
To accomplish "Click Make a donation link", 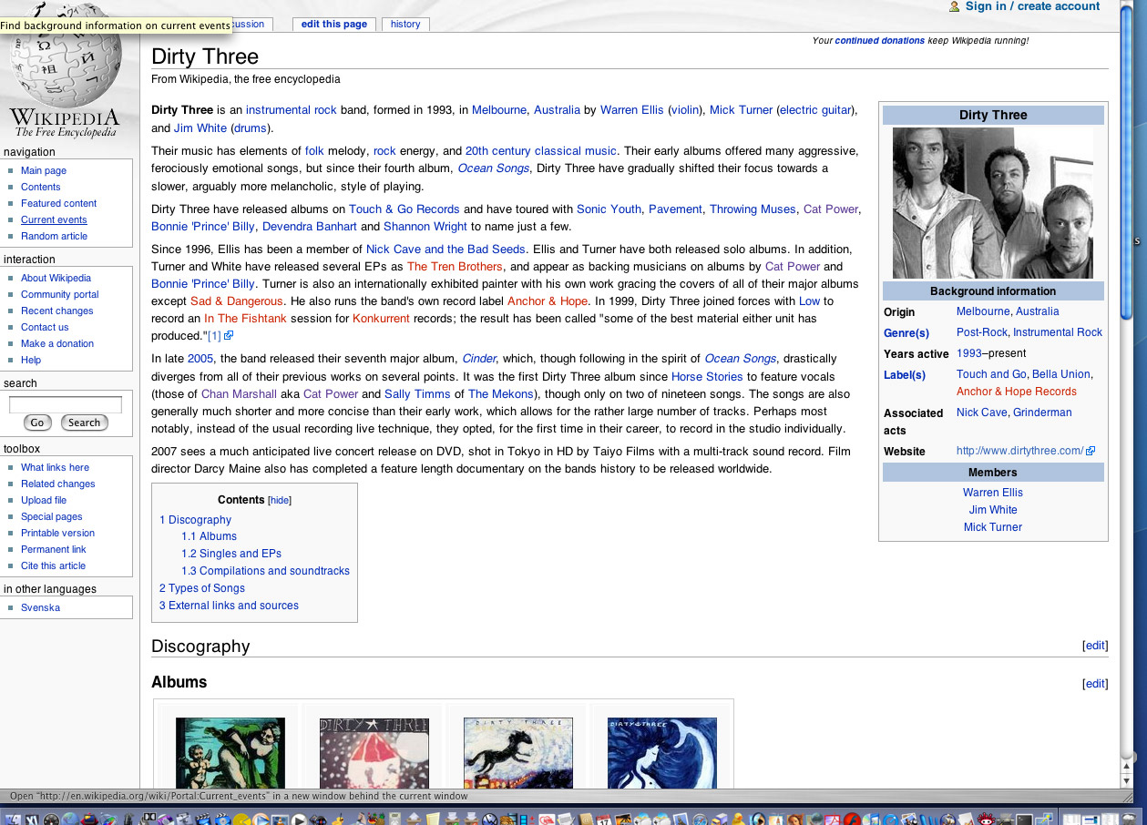I will point(57,343).
